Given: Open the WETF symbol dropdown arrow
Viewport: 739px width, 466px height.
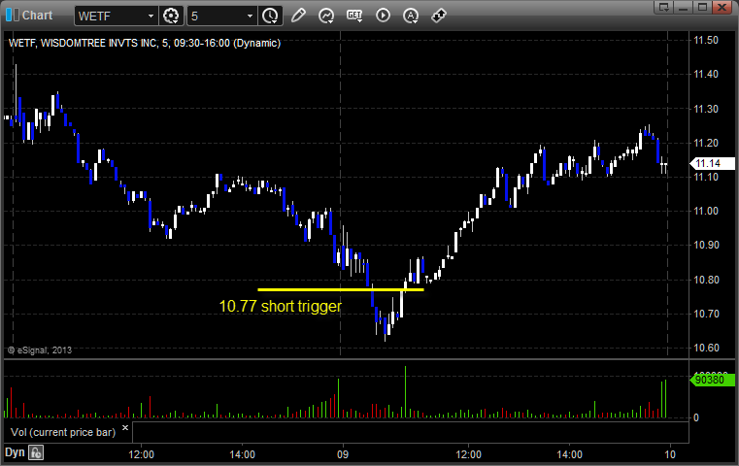Looking at the screenshot, I should coord(151,17).
